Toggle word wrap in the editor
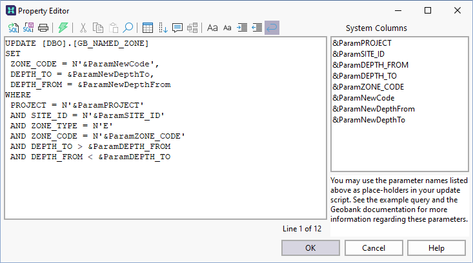This screenshot has height=263, width=473. tap(272, 28)
